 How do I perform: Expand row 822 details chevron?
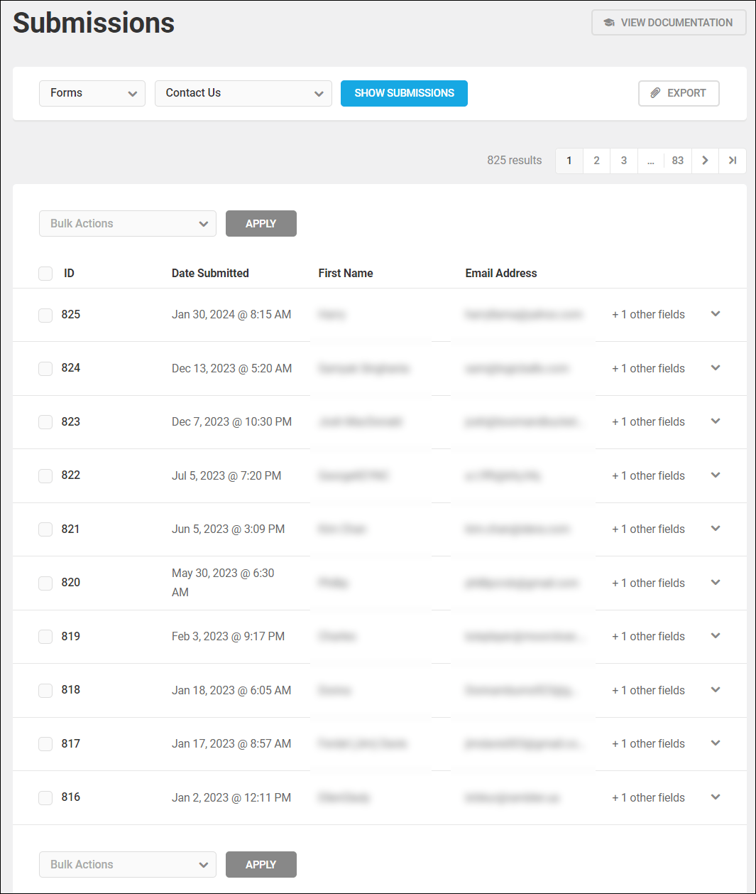pyautogui.click(x=716, y=475)
